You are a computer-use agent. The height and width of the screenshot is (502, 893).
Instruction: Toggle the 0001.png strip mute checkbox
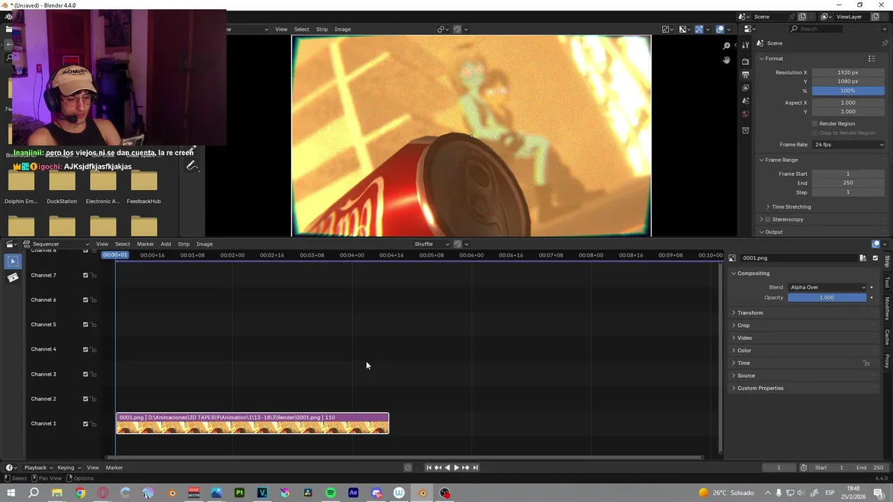[876, 258]
